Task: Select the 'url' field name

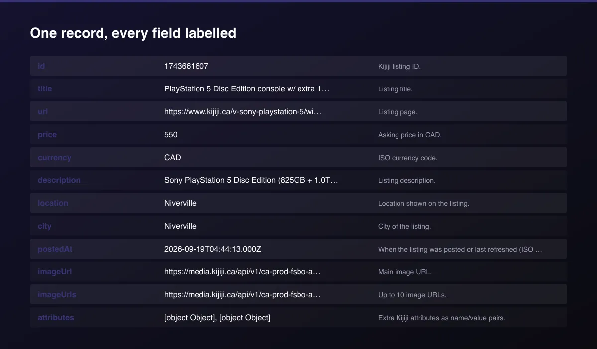Action: (43, 111)
